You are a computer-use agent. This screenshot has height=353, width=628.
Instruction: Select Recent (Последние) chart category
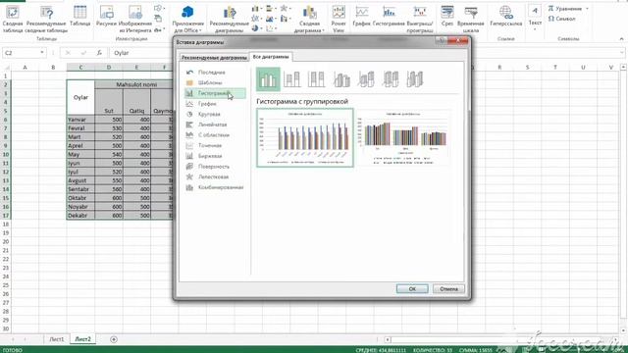212,73
